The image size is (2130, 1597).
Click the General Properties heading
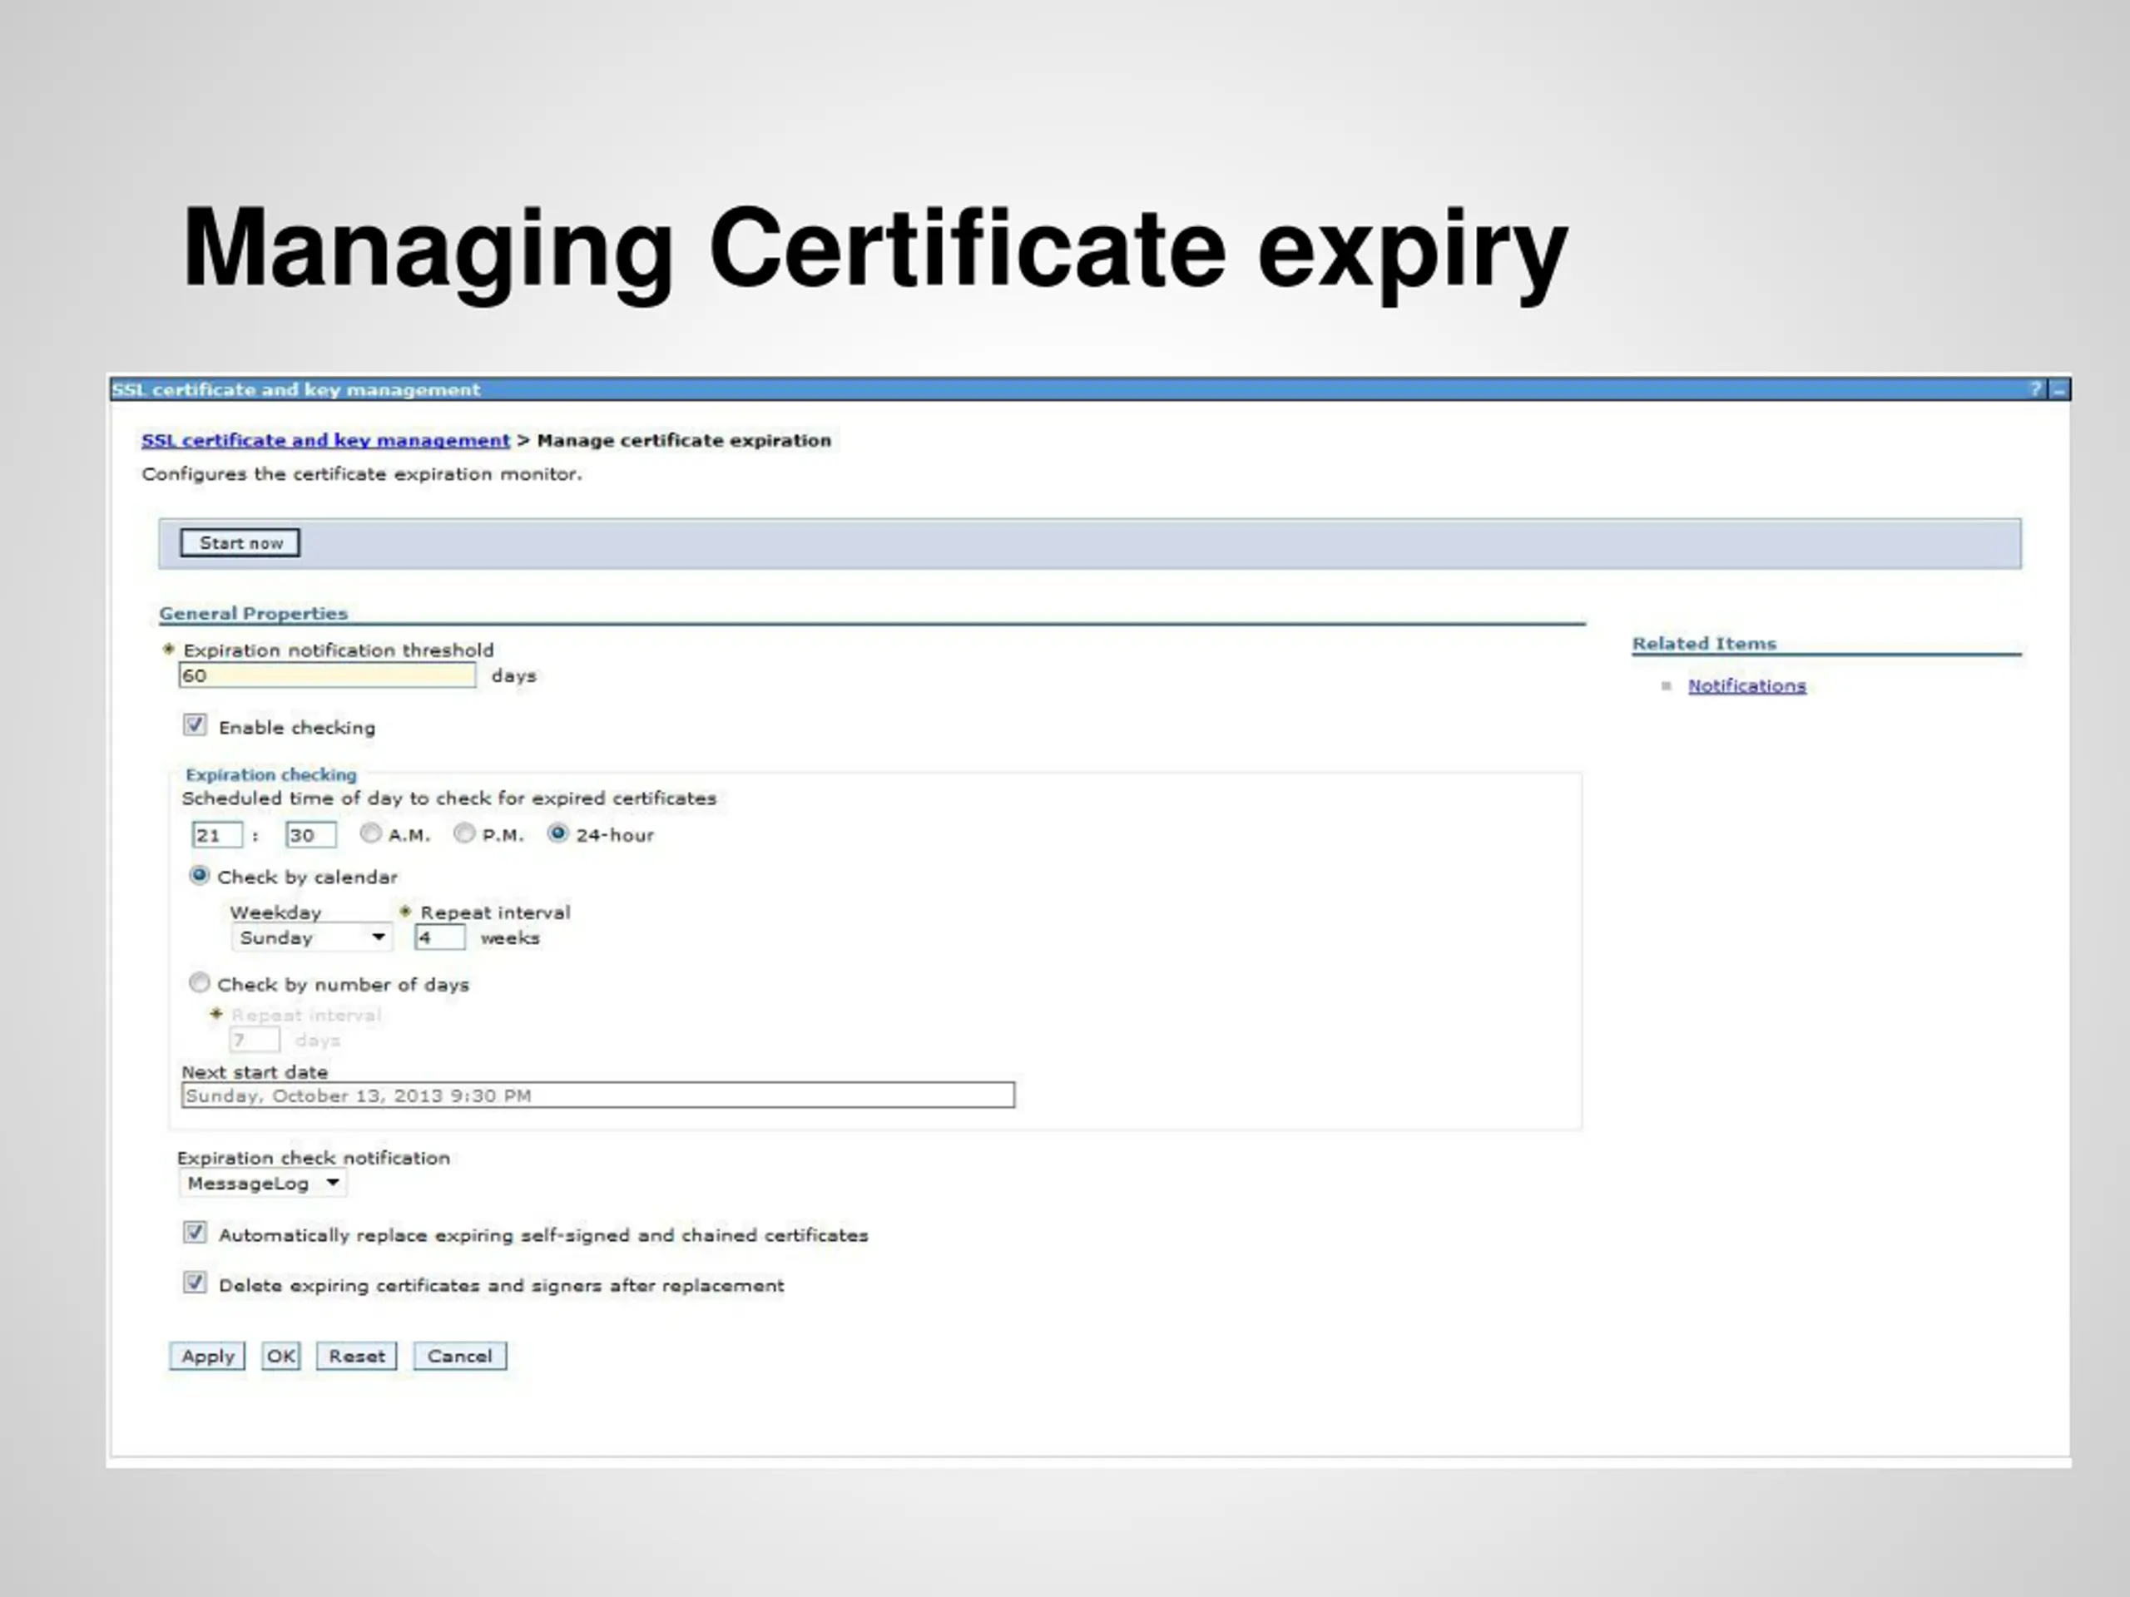coord(253,613)
